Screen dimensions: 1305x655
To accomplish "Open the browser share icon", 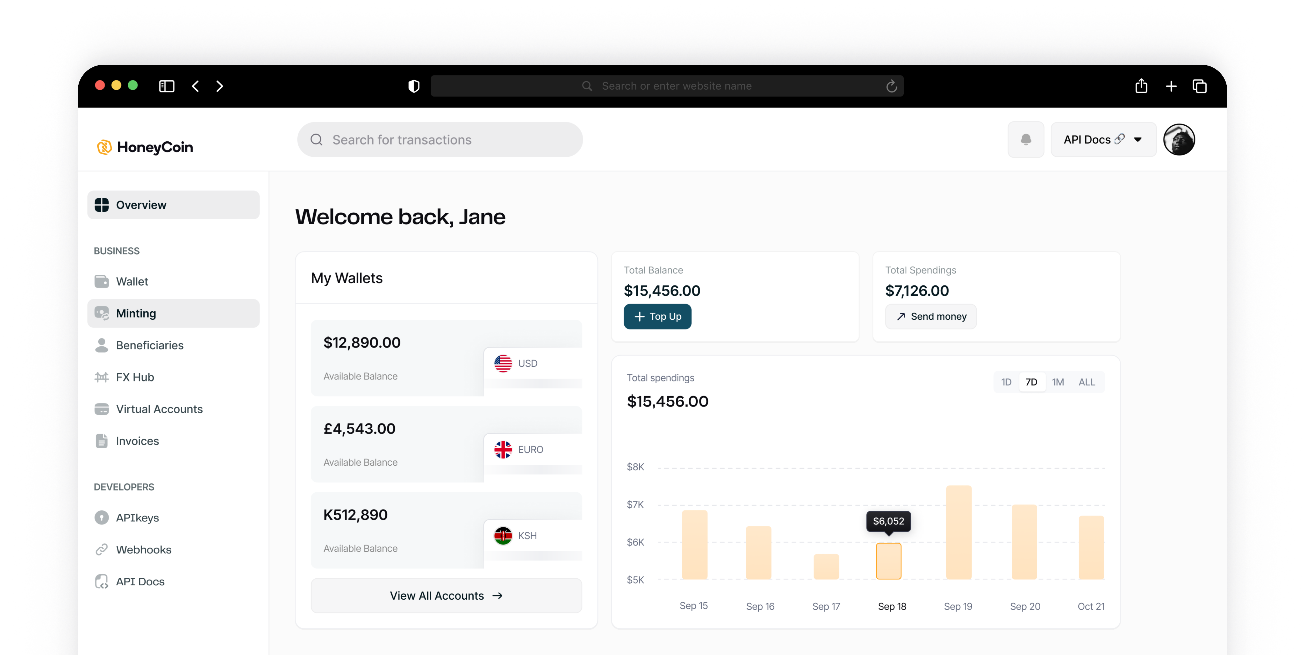I will (1141, 86).
